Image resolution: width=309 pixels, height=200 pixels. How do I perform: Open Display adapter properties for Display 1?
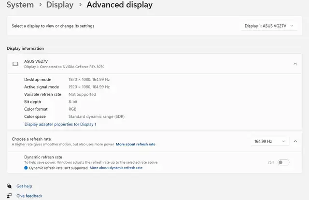(x=60, y=124)
